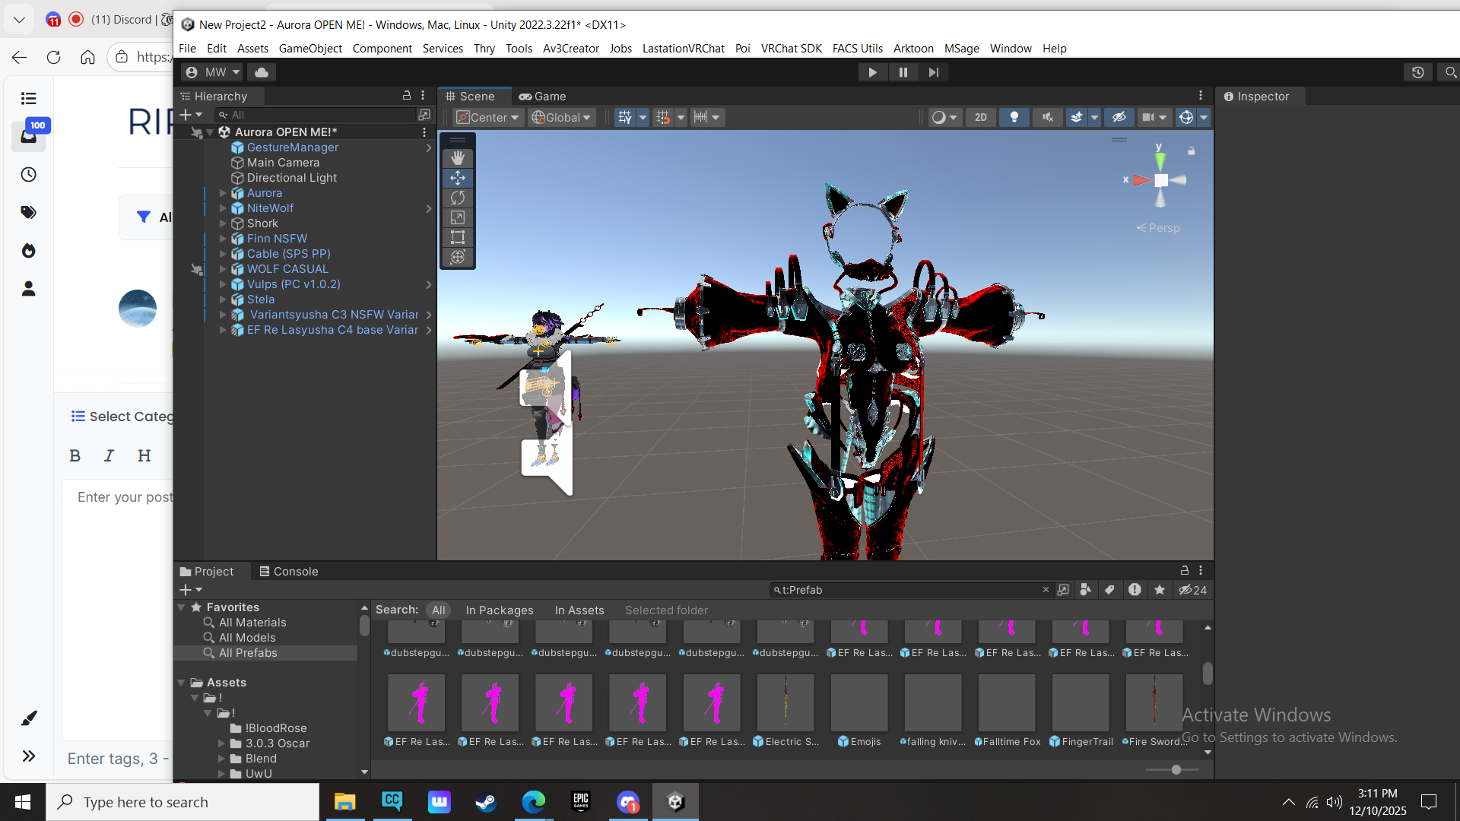Open the MW account dropdown
Viewport: 1460px width, 821px height.
(212, 72)
